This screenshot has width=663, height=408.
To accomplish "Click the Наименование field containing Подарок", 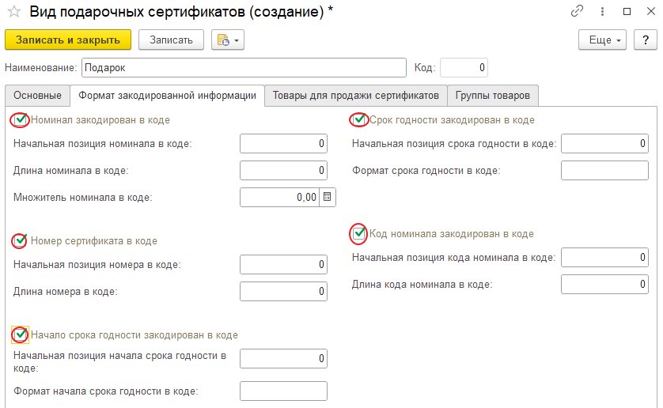I will pos(244,68).
